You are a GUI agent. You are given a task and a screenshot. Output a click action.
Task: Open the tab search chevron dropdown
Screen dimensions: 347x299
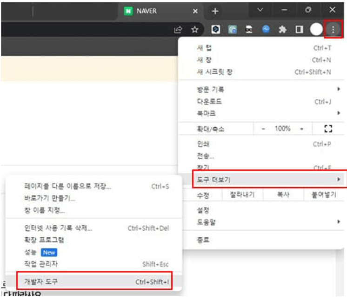(x=260, y=10)
